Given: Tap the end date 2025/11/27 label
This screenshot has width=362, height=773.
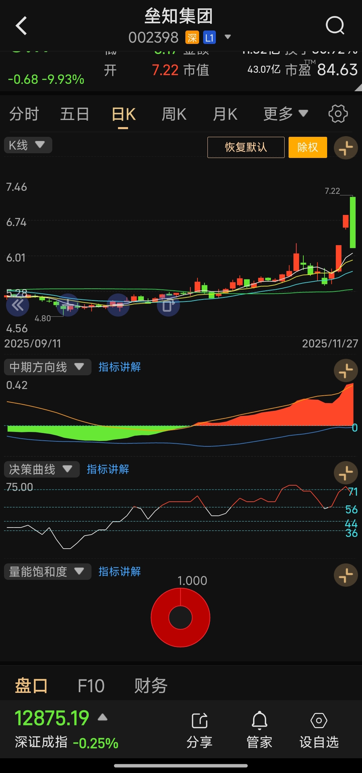Looking at the screenshot, I should point(330,343).
